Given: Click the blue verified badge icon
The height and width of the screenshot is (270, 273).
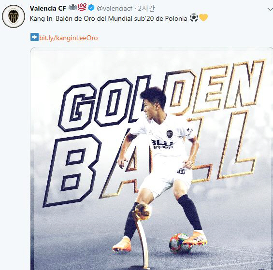Looking at the screenshot, I should click(x=91, y=8).
